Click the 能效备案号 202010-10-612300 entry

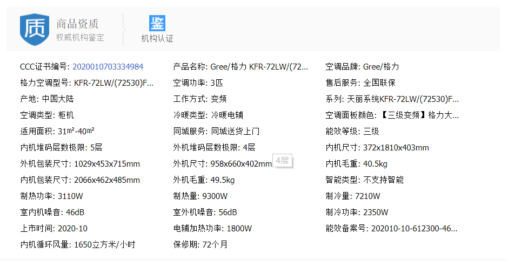click(x=392, y=228)
